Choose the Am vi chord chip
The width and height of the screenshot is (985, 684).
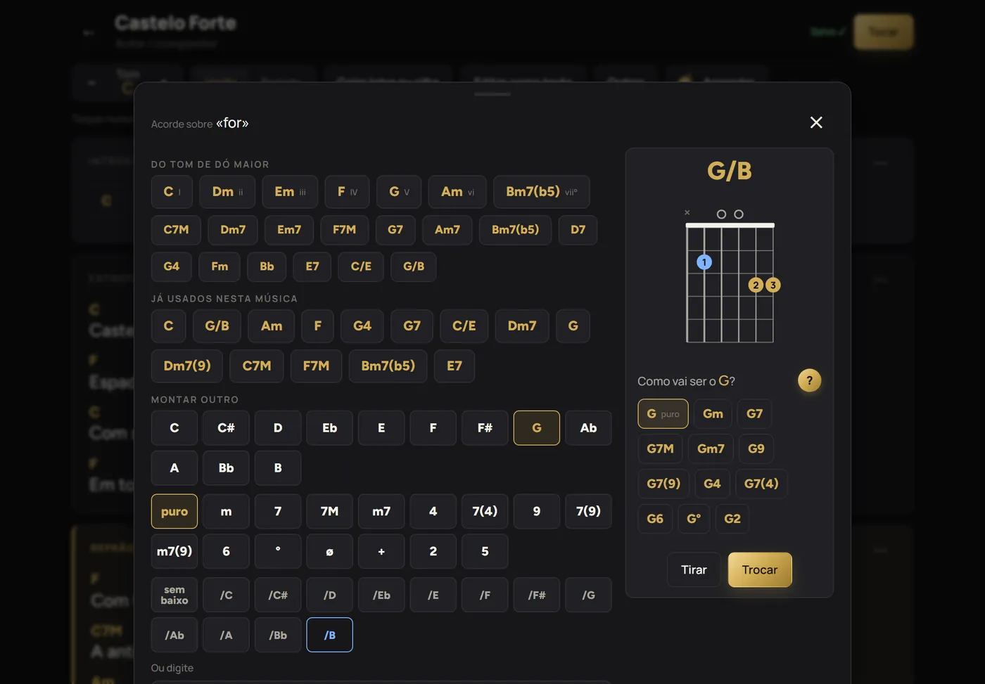click(x=457, y=192)
